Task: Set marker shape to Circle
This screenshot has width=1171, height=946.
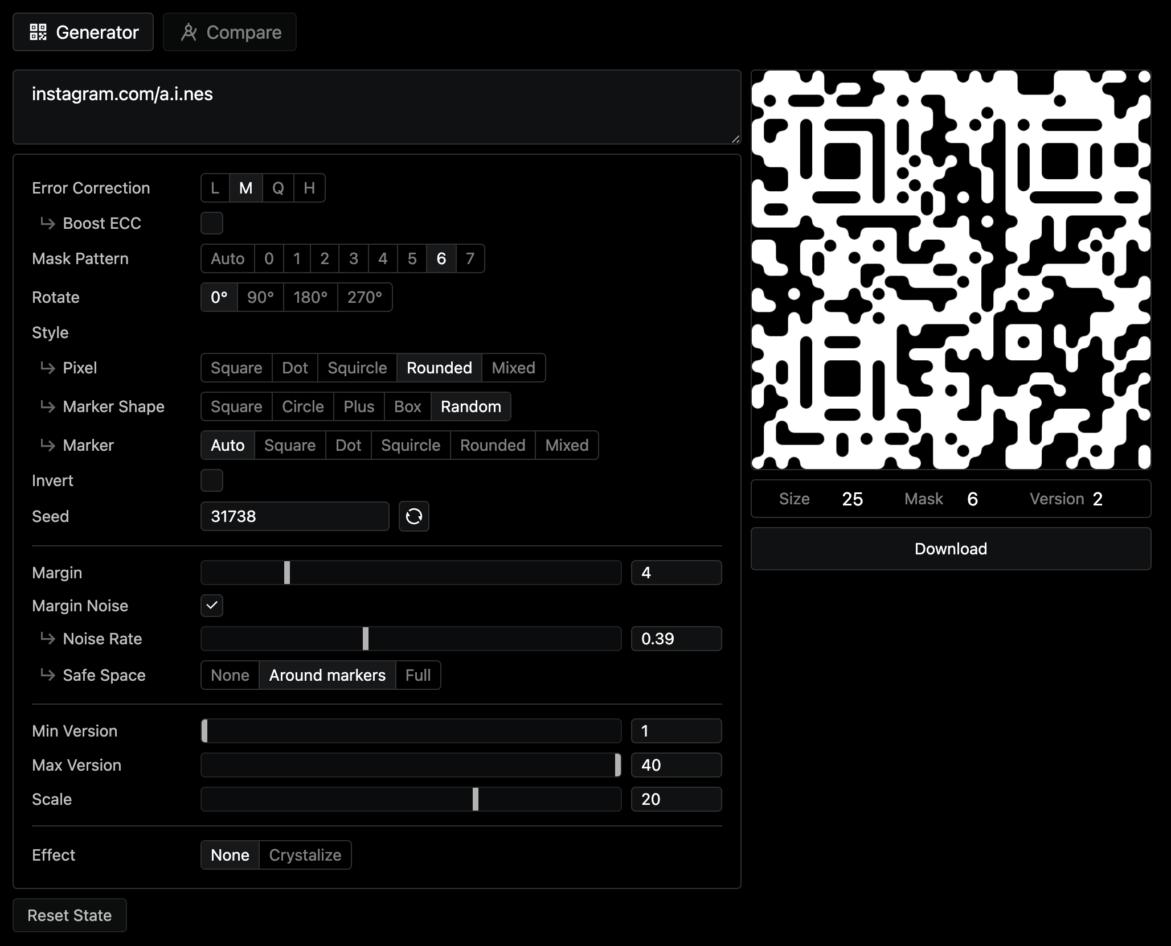Action: pos(302,406)
